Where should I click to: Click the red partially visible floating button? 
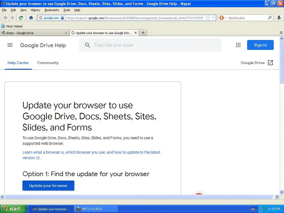click(199, 193)
